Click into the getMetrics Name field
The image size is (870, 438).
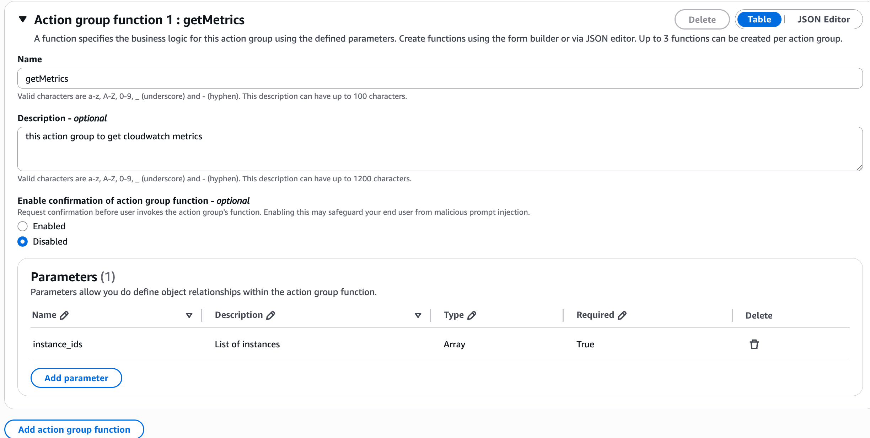pyautogui.click(x=440, y=79)
